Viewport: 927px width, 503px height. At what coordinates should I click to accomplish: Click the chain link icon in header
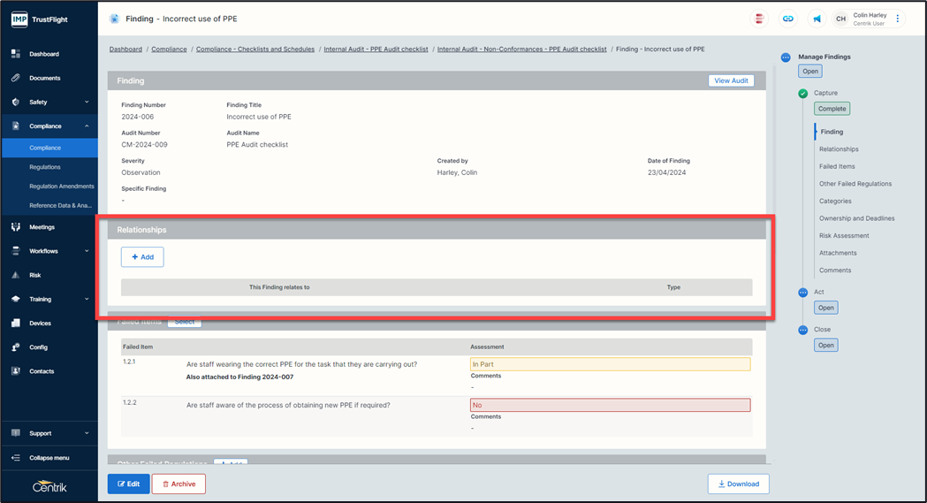click(788, 19)
